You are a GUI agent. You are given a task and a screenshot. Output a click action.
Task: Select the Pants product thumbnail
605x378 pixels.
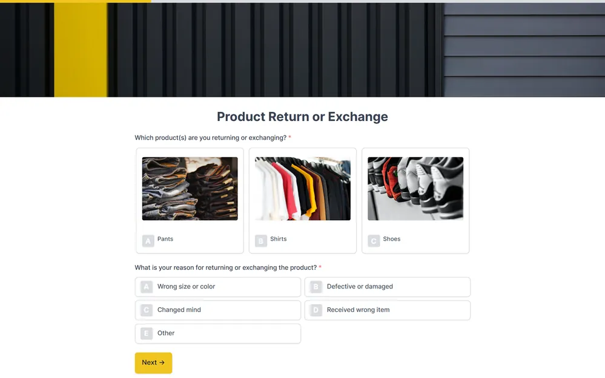pos(190,188)
